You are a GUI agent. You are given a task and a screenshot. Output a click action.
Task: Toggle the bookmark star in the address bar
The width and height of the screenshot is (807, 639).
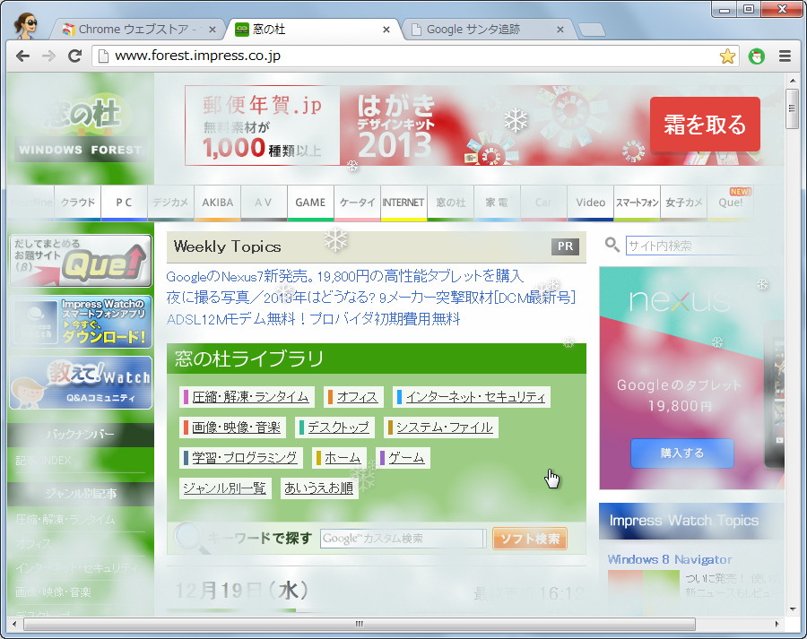click(x=727, y=55)
